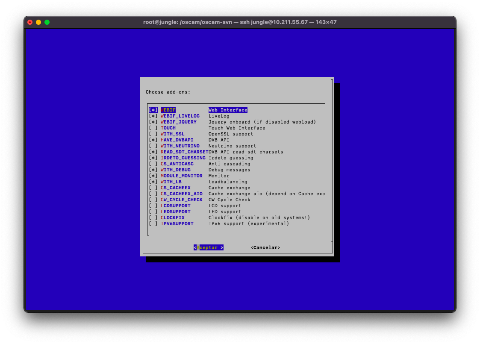The image size is (480, 344).
Task: Select the CS_ANTICASC row
Action: [177, 164]
